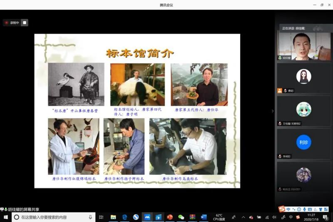Viewport: 333px width, 222px height.
Task: Launch Microsoft Edge from the taskbar
Action: (x=124, y=217)
